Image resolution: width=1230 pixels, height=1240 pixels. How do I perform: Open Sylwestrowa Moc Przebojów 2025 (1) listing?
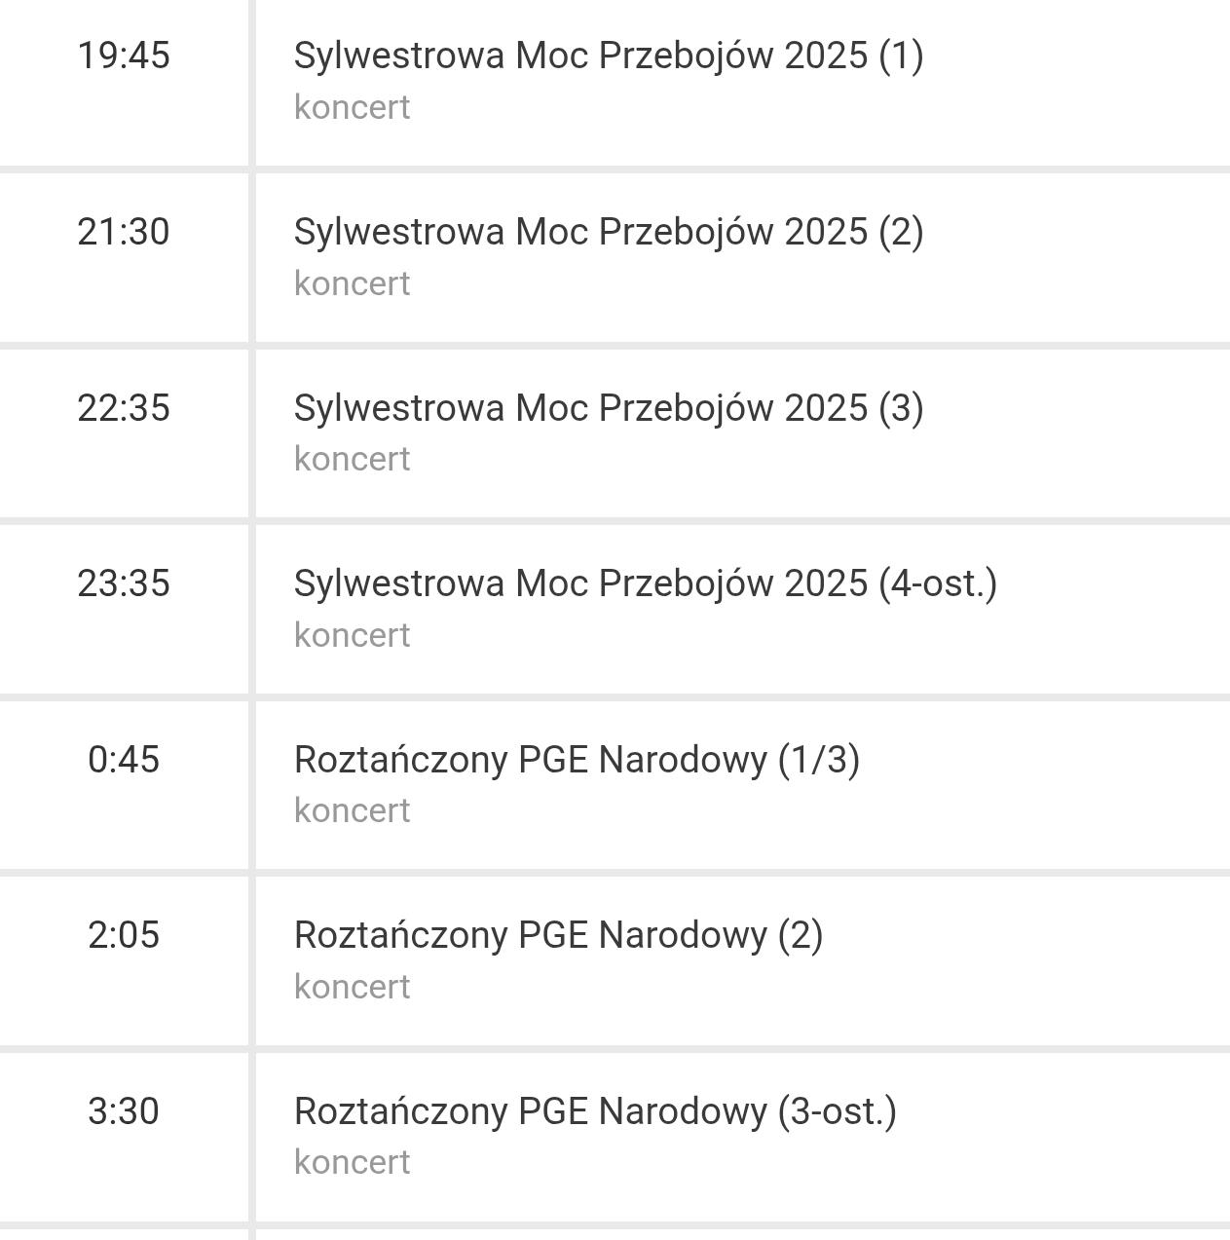click(x=608, y=56)
